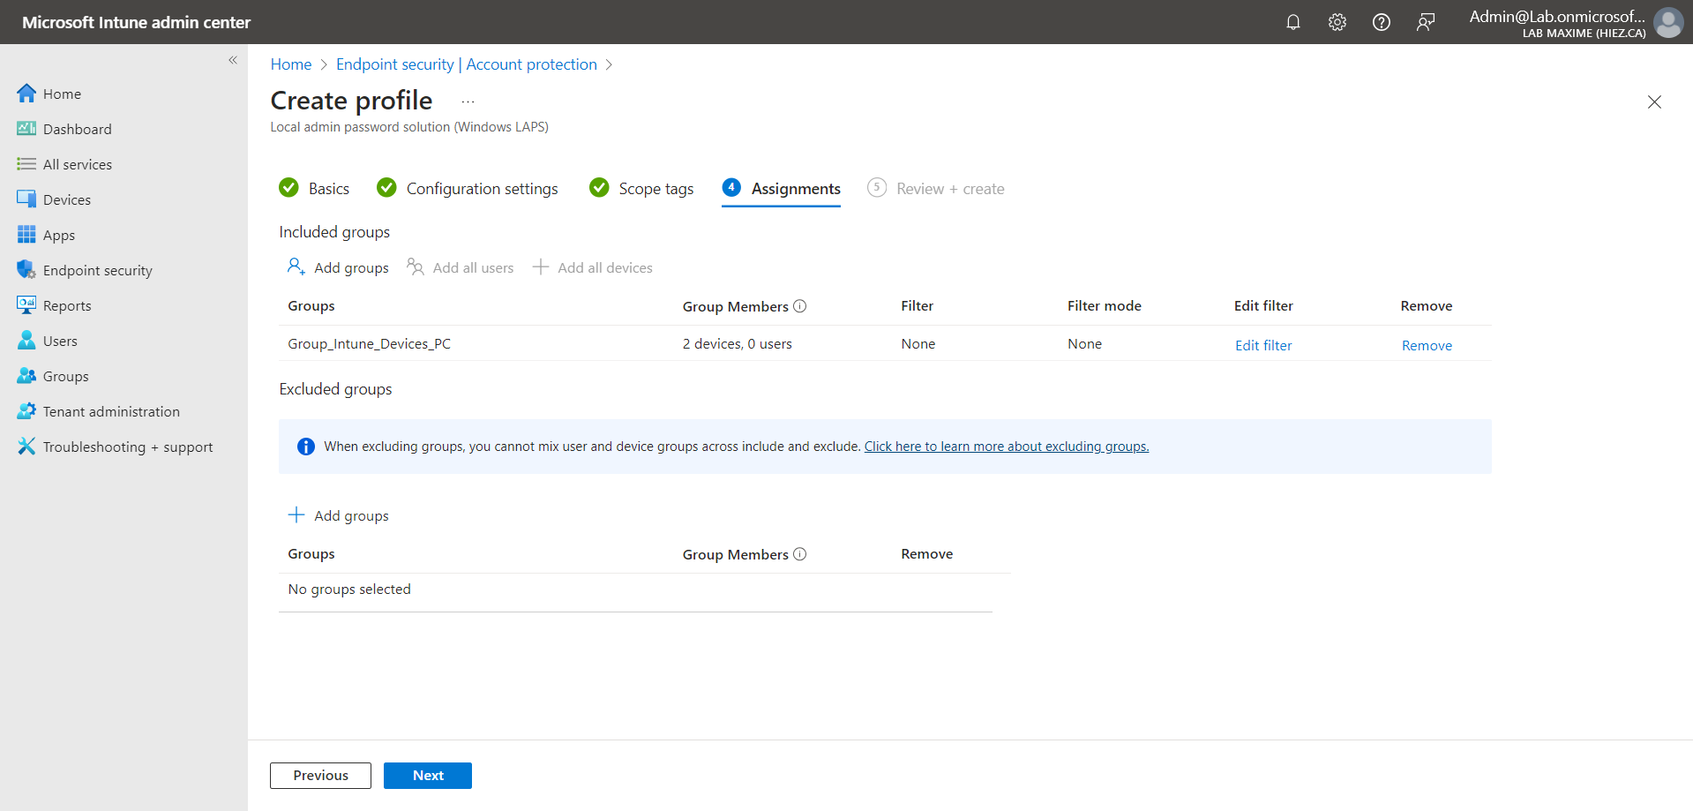Open the notifications bell icon
The width and height of the screenshot is (1693, 811).
click(1292, 22)
